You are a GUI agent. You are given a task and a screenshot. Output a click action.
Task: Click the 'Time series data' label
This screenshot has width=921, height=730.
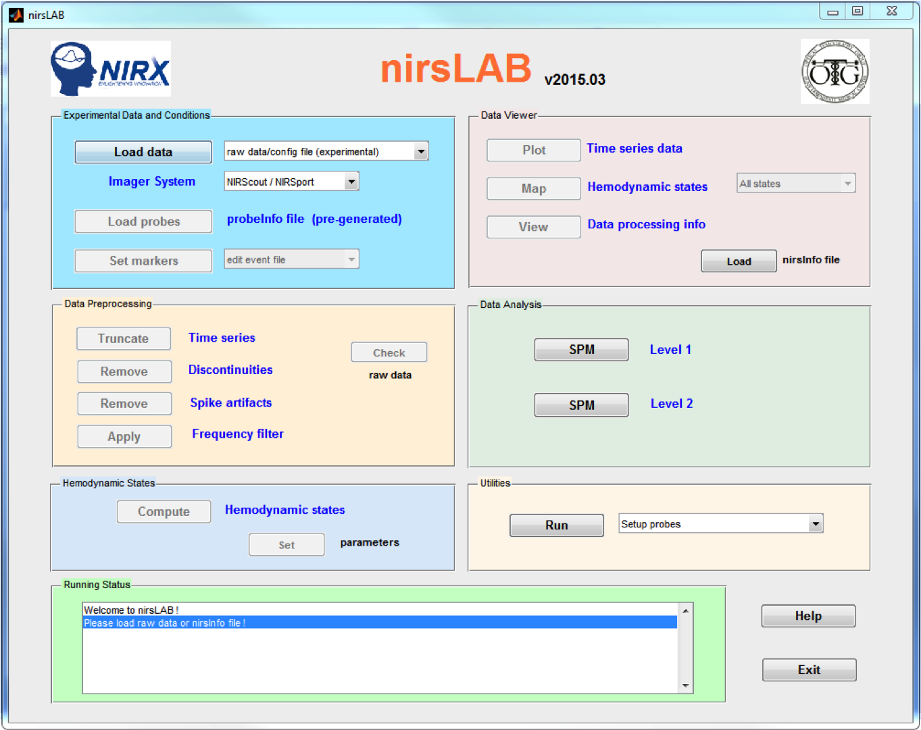click(634, 149)
